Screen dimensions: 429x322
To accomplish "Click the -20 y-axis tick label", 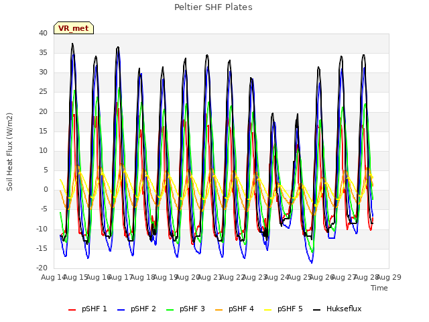I will [x=42, y=268].
